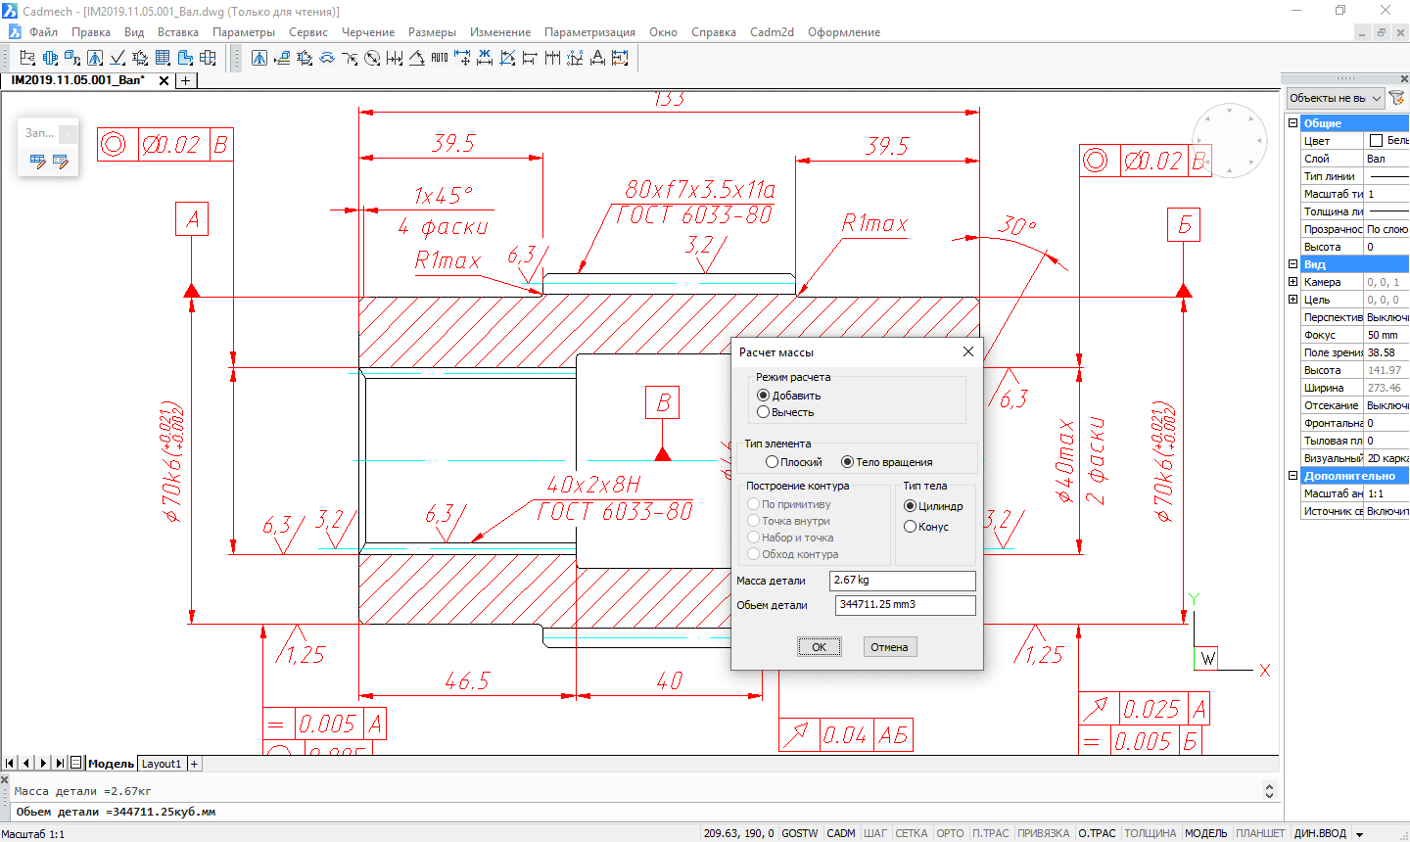Image resolution: width=1410 pixels, height=842 pixels.
Task: Click the add new layout plus icon
Action: pos(194,764)
